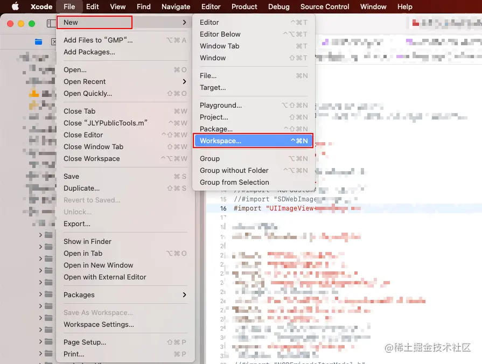Choose Editor in New submenu
482x364 pixels.
tap(253, 23)
